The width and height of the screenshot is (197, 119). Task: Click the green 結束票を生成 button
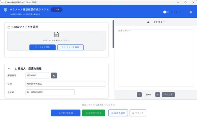94,113
